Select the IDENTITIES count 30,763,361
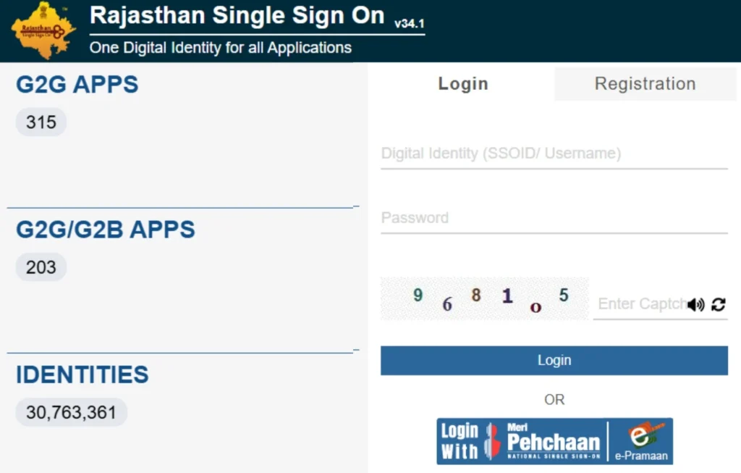 point(70,411)
